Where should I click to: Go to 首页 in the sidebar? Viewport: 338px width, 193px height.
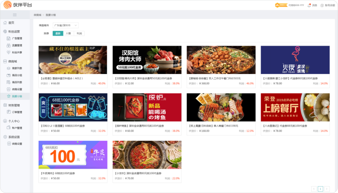pos(11,23)
